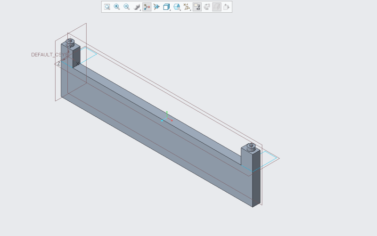Open the Display Style cube dropdown

click(167, 7)
